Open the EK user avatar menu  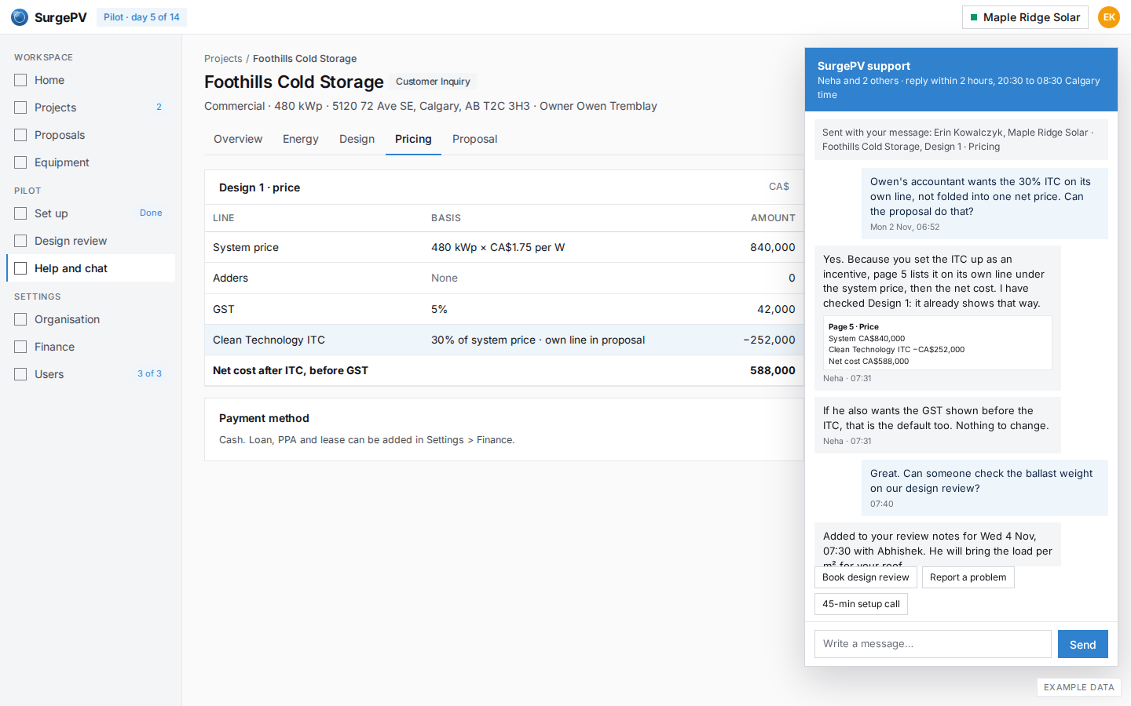pyautogui.click(x=1109, y=17)
